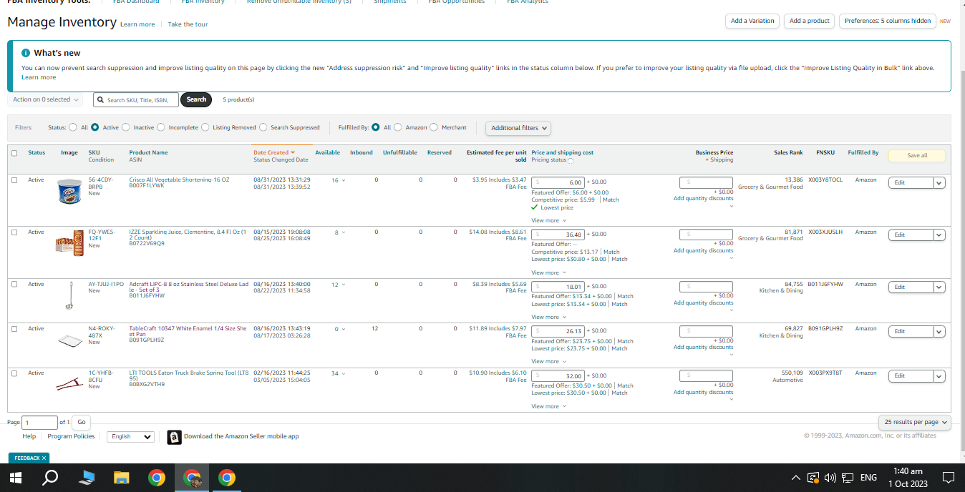
Task: Click the Add a Variation button
Action: (752, 21)
